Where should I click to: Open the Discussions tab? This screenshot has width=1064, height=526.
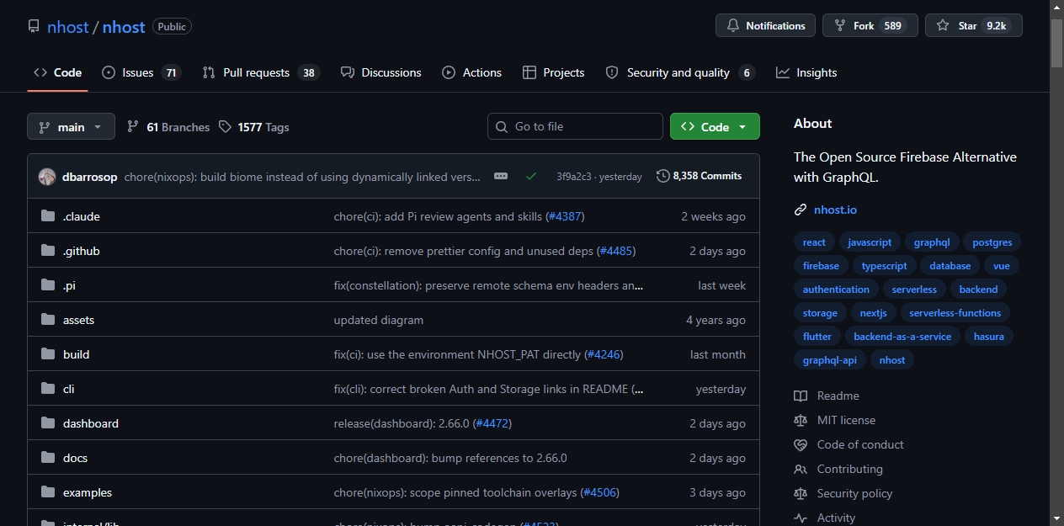[381, 72]
